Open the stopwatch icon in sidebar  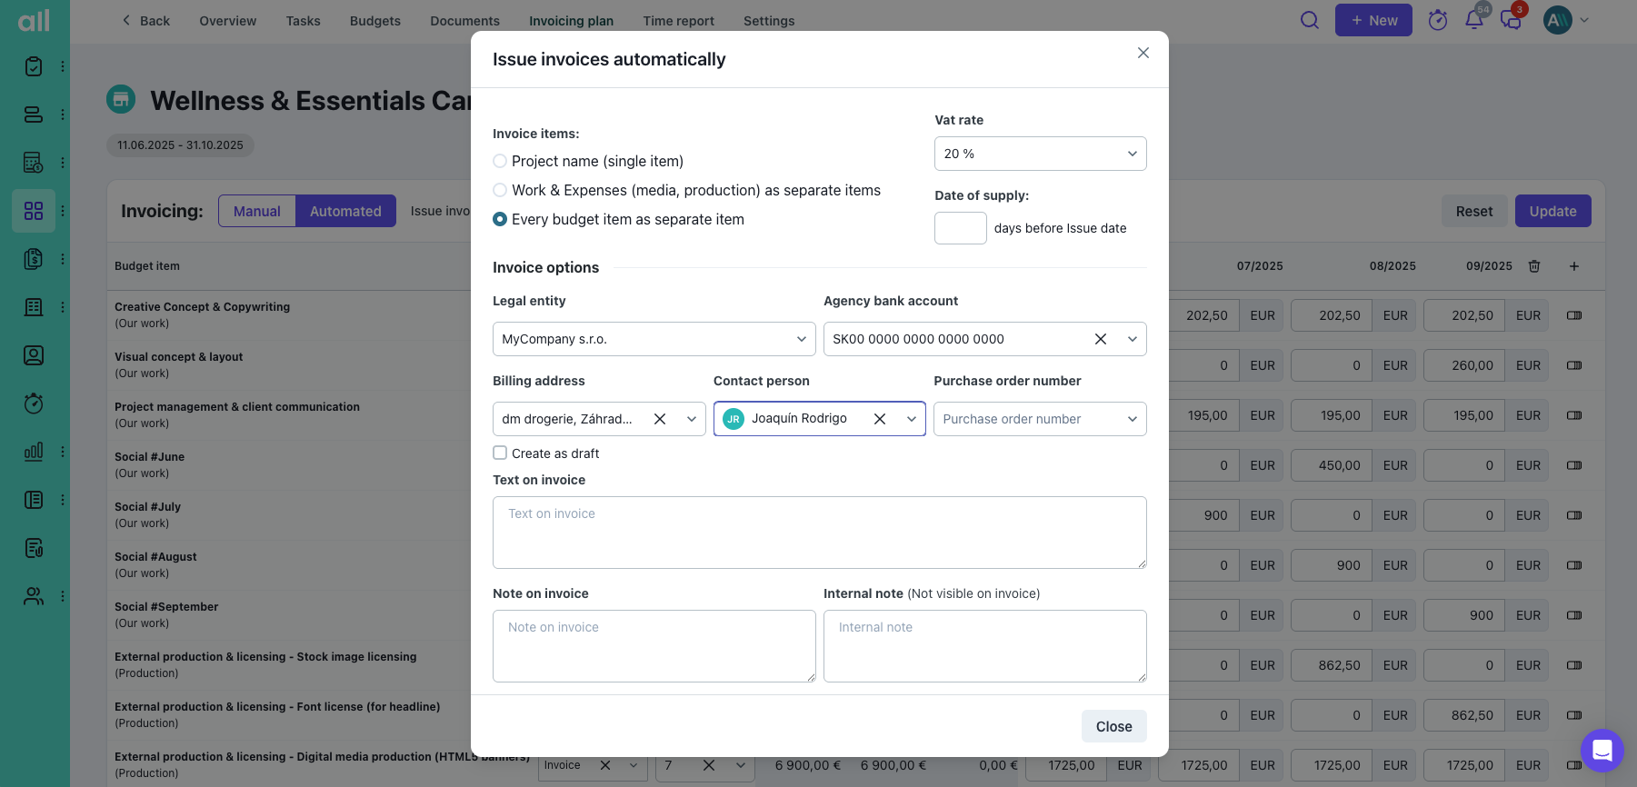tap(34, 403)
